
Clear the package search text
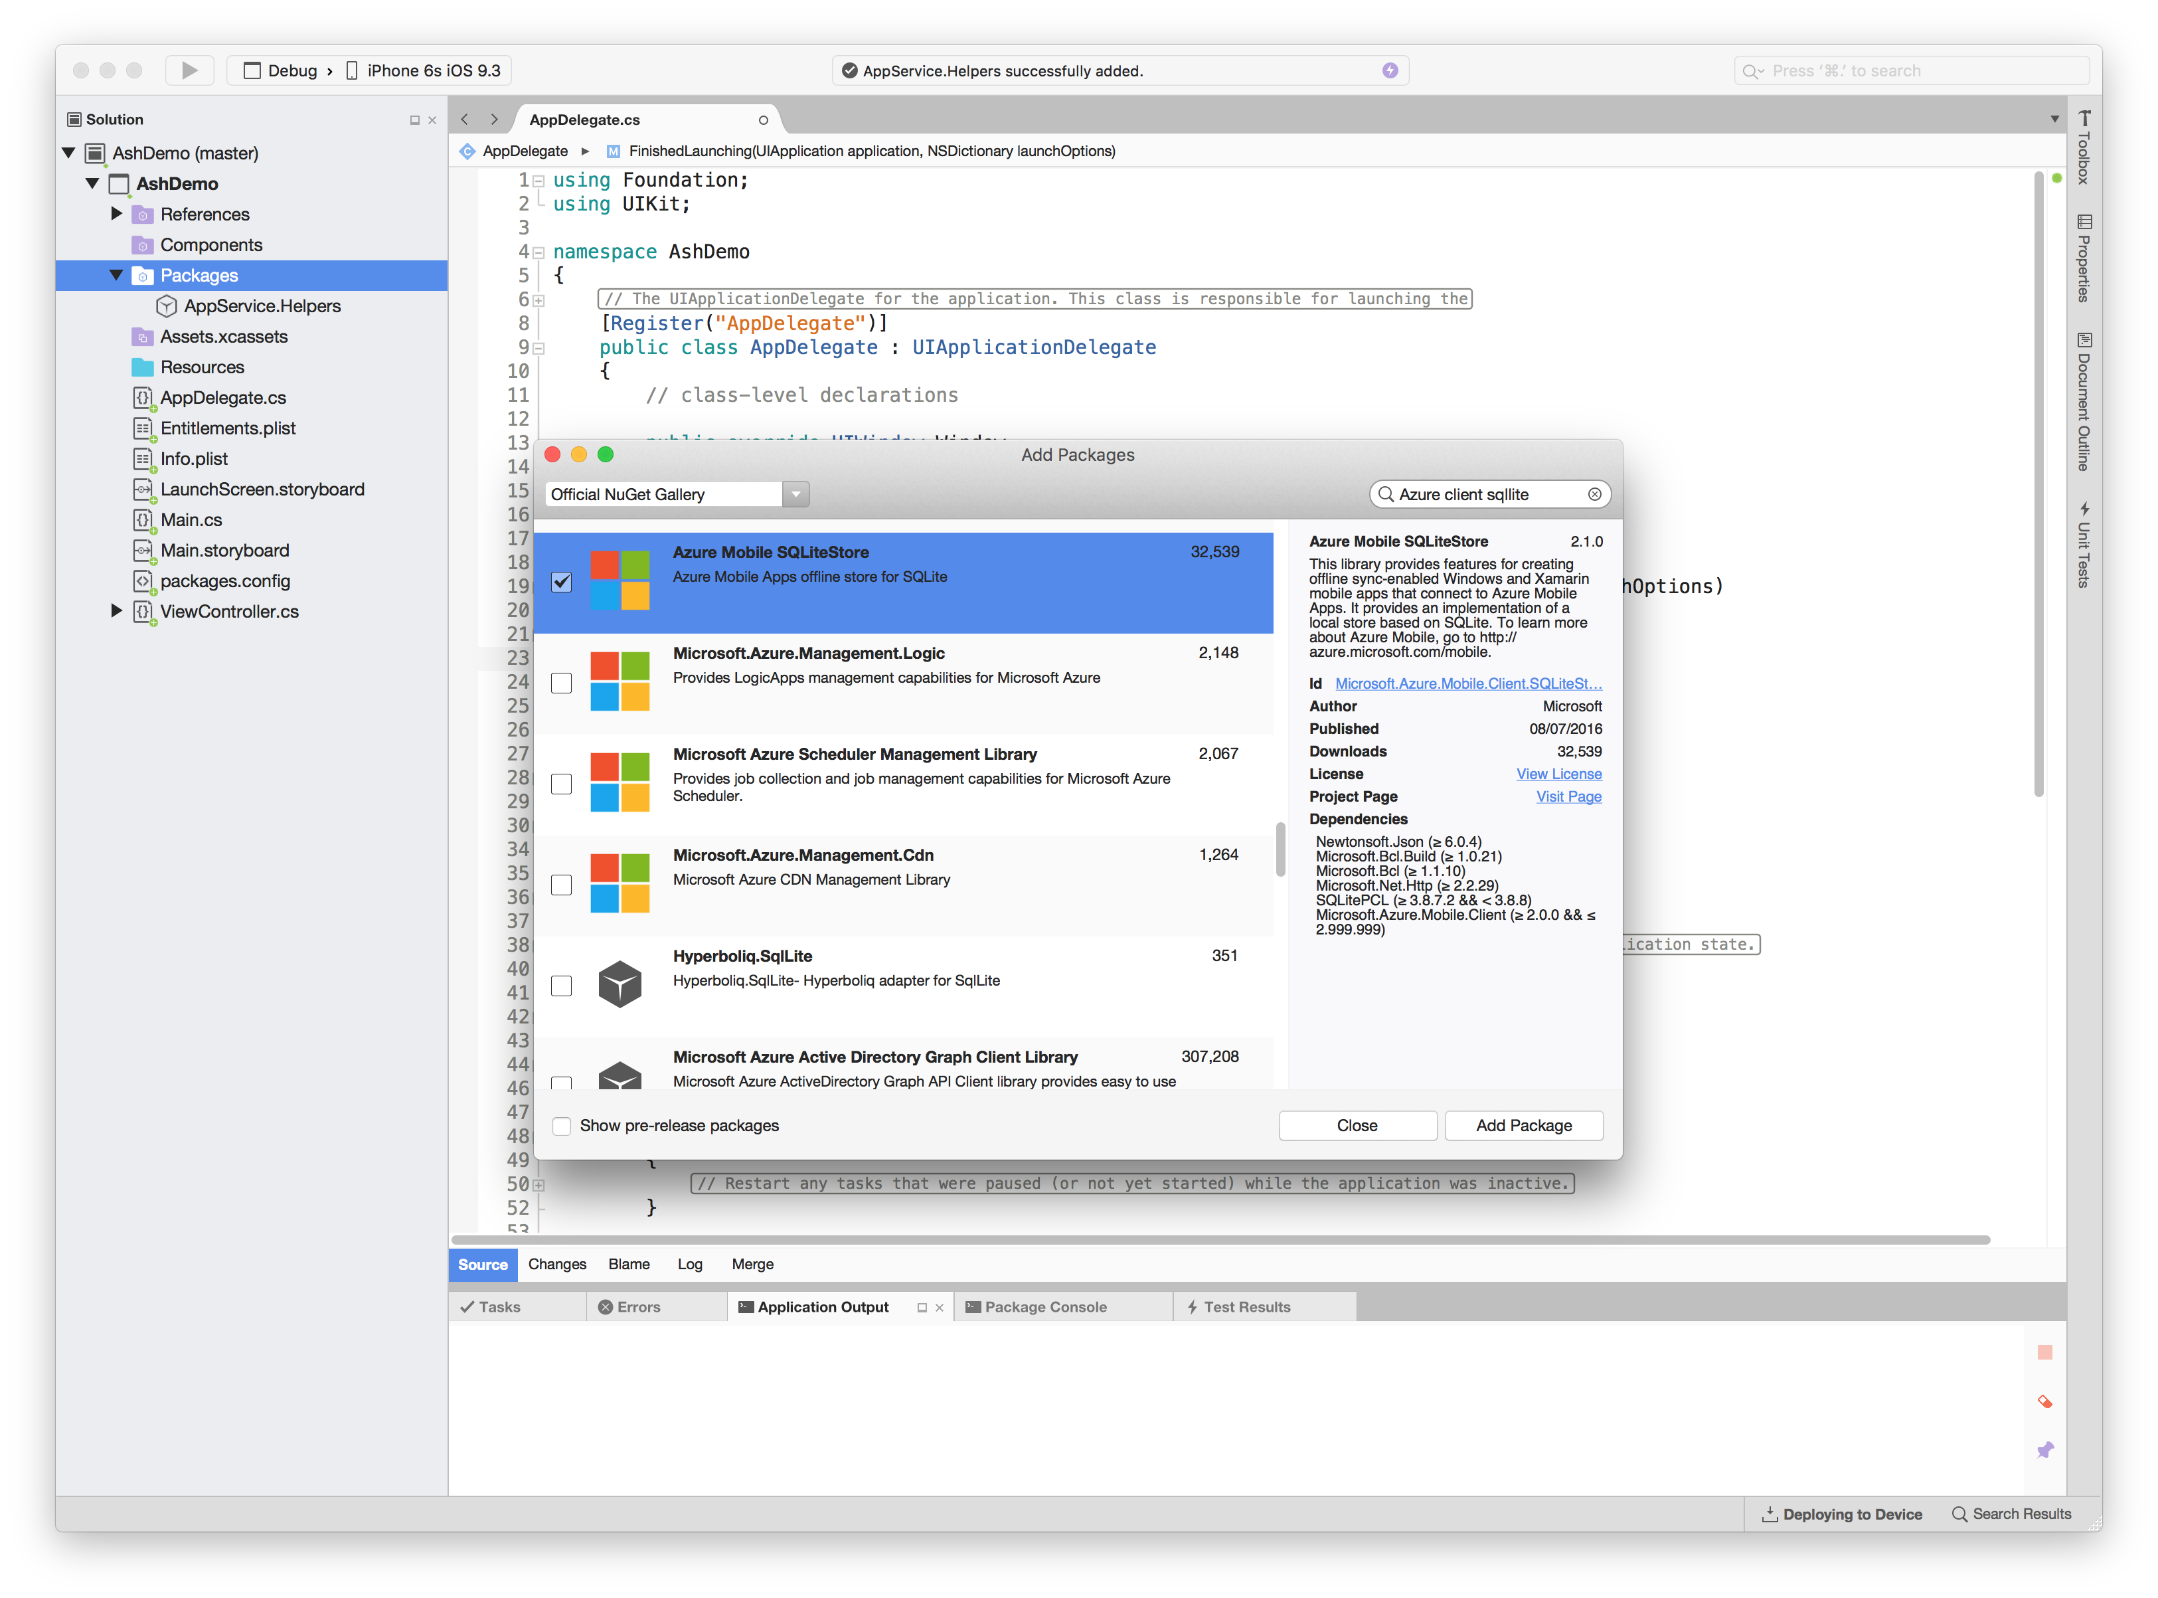tap(1594, 494)
